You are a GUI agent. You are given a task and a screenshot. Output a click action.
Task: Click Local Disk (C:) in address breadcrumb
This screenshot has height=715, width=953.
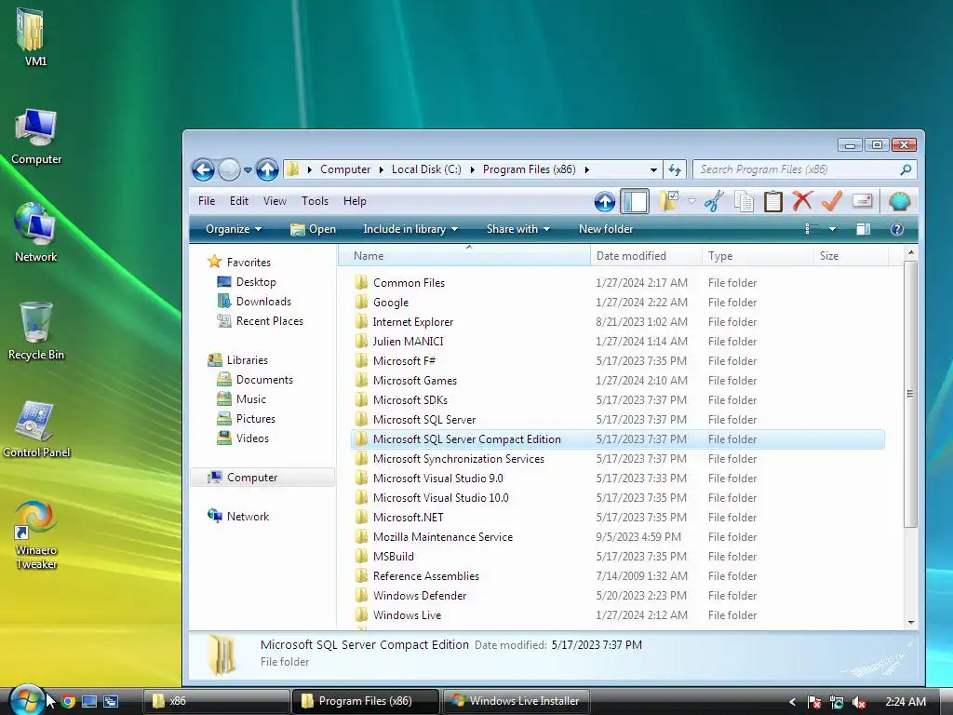pyautogui.click(x=426, y=169)
